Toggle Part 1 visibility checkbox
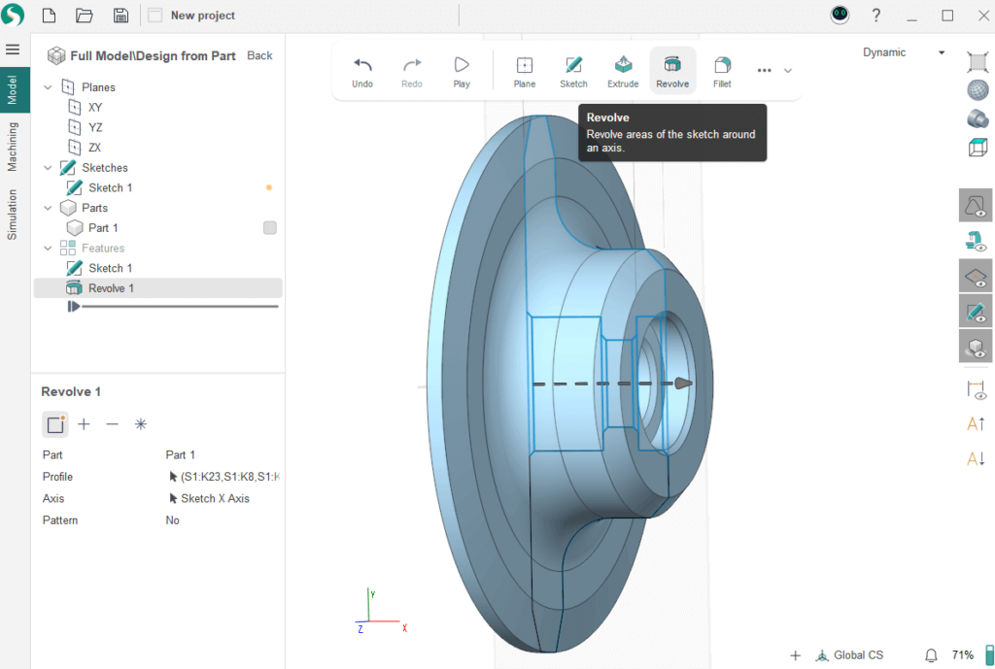Image resolution: width=995 pixels, height=669 pixels. coord(270,228)
